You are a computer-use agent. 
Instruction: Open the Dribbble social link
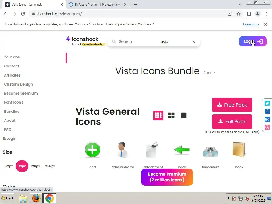[267, 127]
